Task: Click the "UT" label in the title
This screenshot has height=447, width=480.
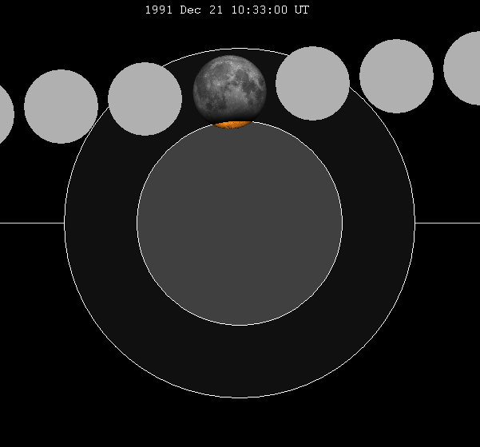Action: [301, 10]
